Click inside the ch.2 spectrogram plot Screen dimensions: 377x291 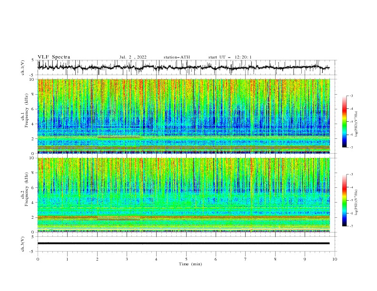[x=184, y=195]
